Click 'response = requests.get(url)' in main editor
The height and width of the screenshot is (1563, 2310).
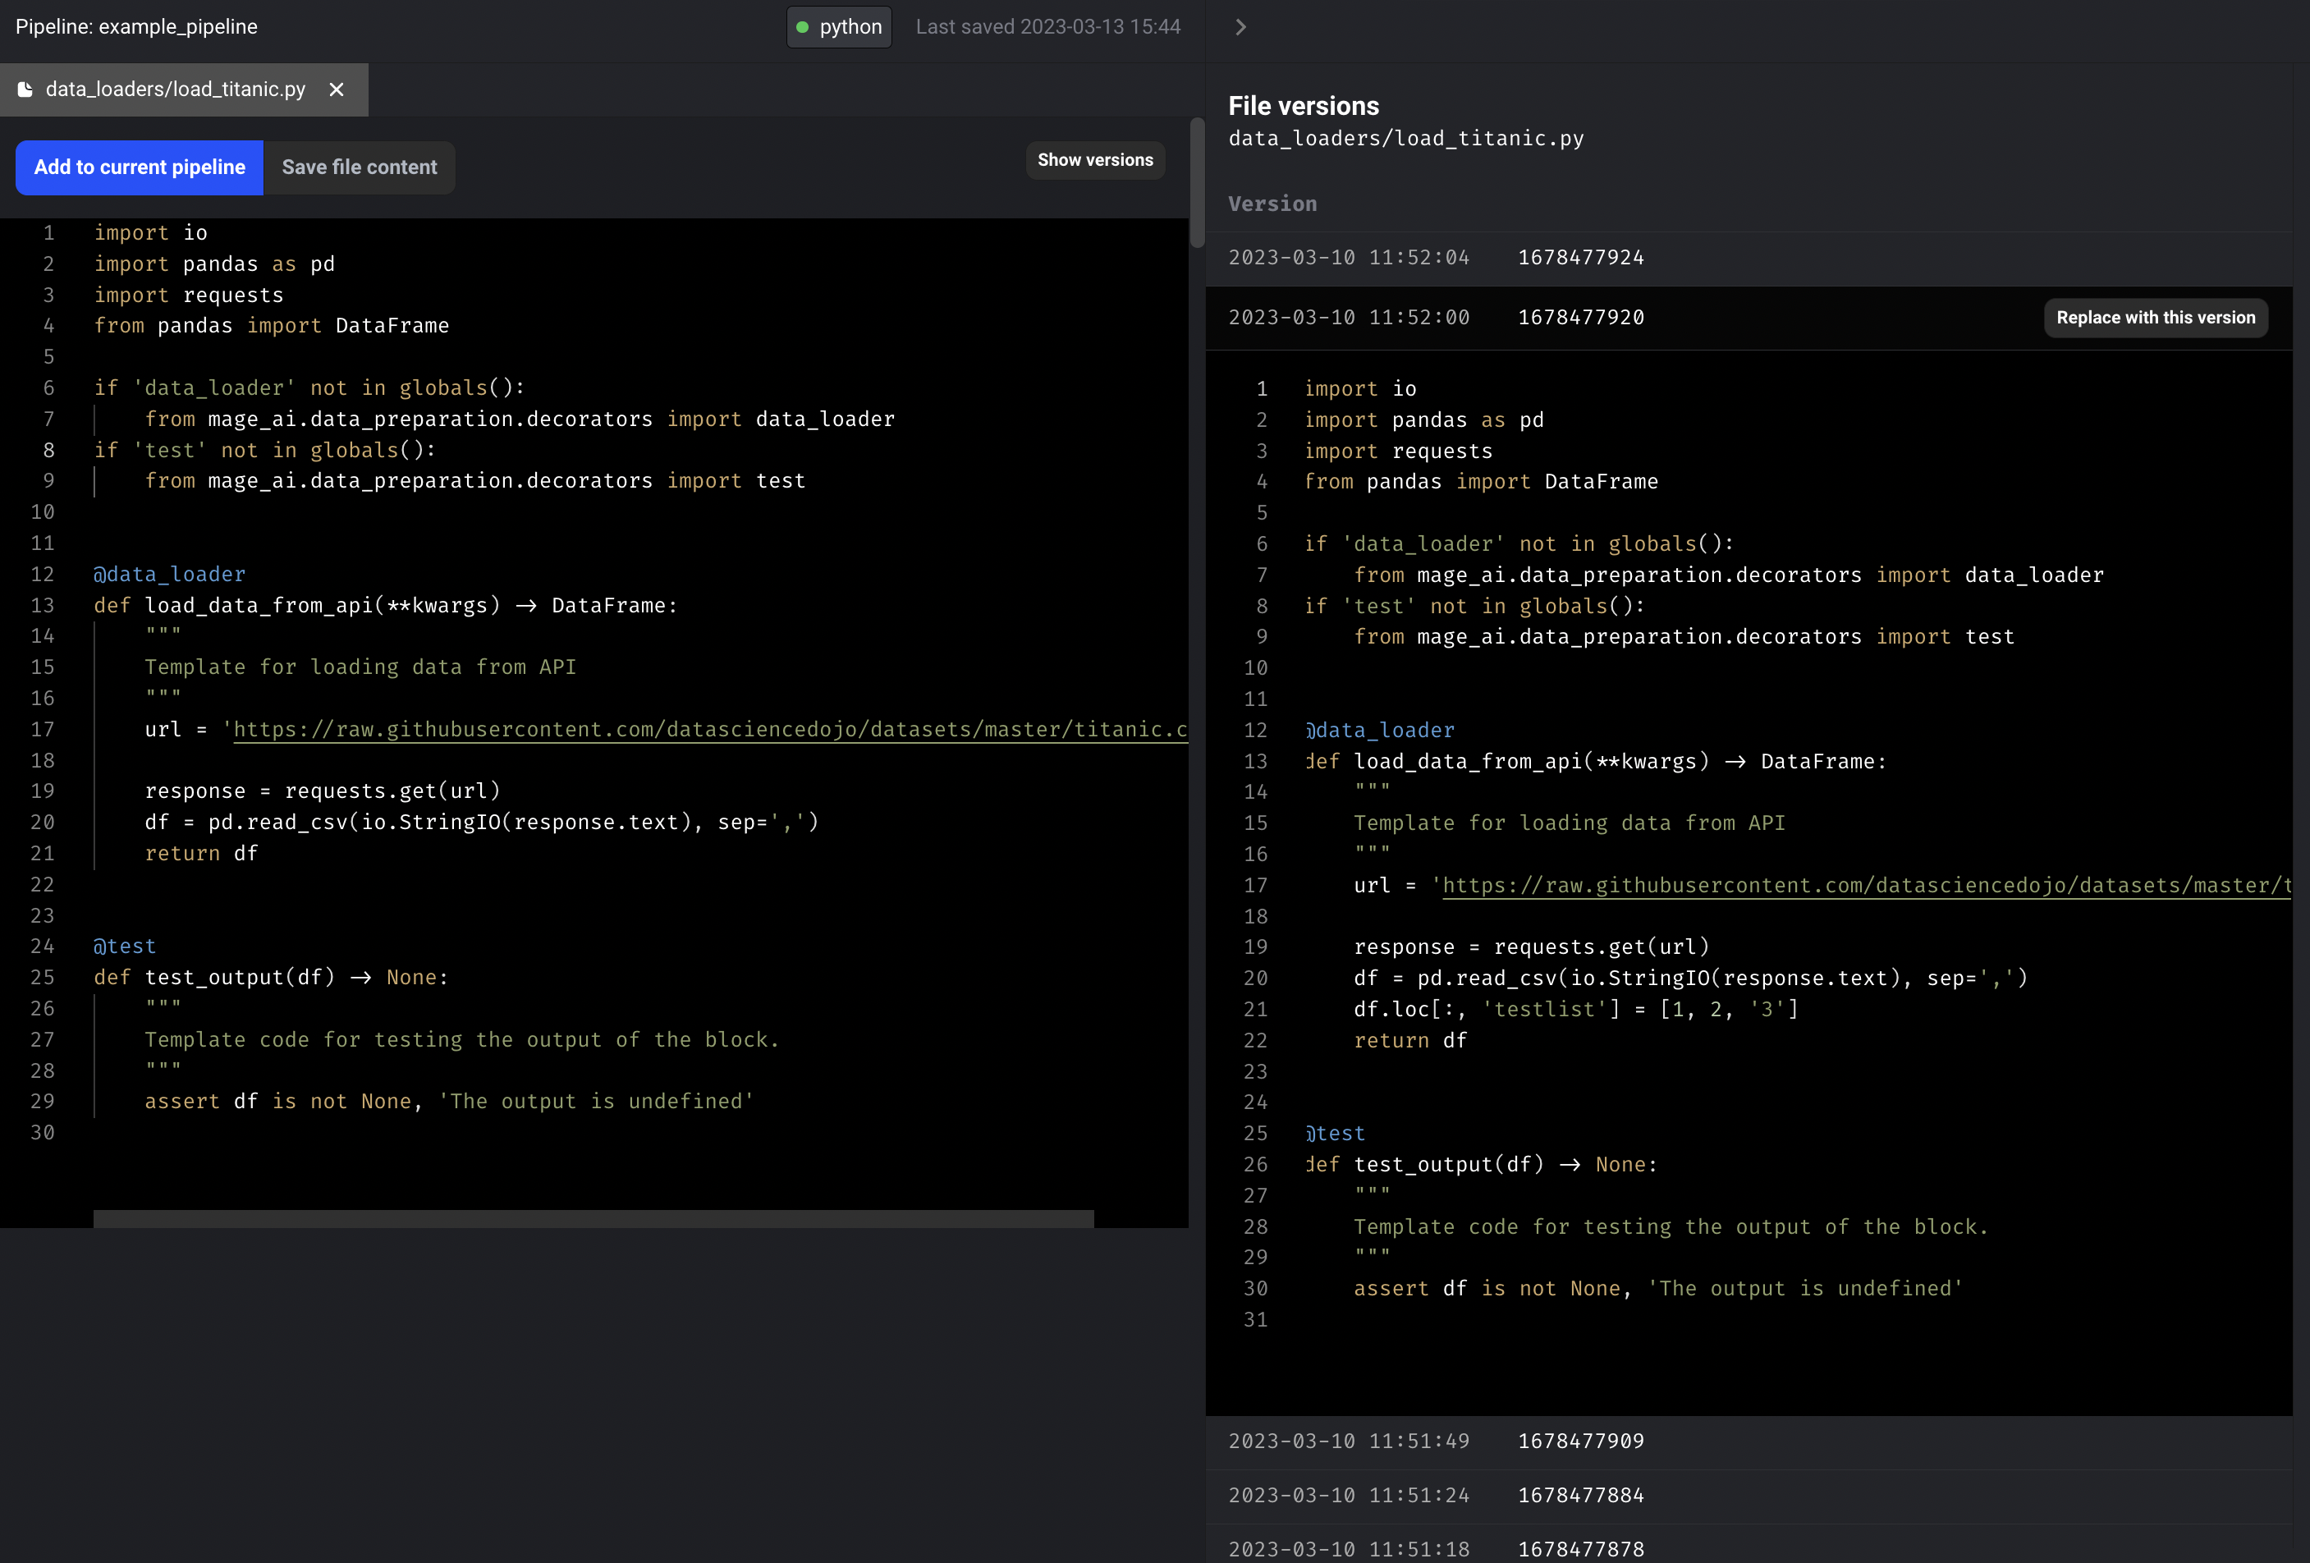[x=323, y=791]
